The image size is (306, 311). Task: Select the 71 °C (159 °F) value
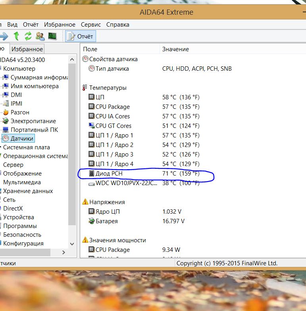(181, 173)
